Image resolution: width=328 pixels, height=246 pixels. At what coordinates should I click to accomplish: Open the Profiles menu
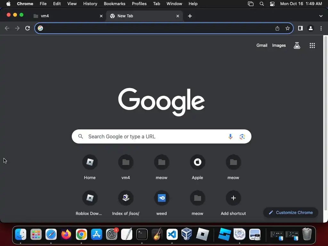coord(139,4)
